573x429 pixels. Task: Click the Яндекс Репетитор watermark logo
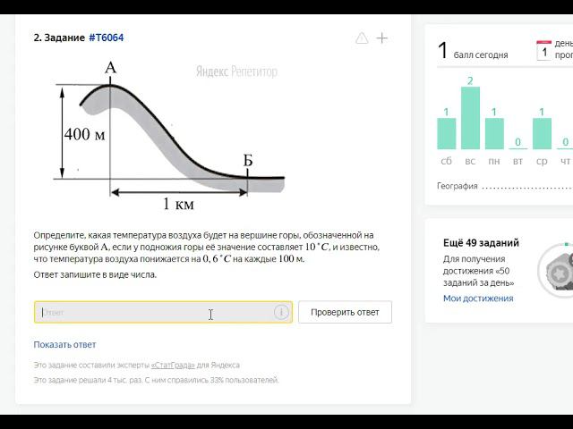[236, 71]
